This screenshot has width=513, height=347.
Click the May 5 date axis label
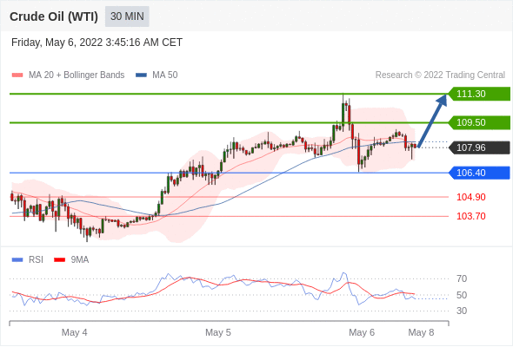[x=218, y=332]
